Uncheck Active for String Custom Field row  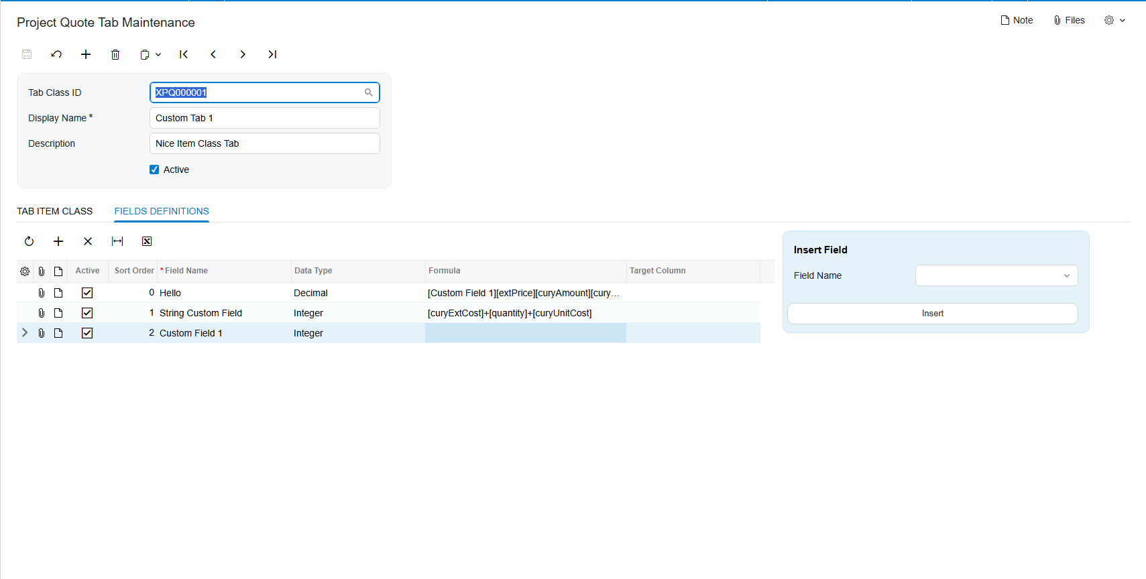[x=87, y=313]
